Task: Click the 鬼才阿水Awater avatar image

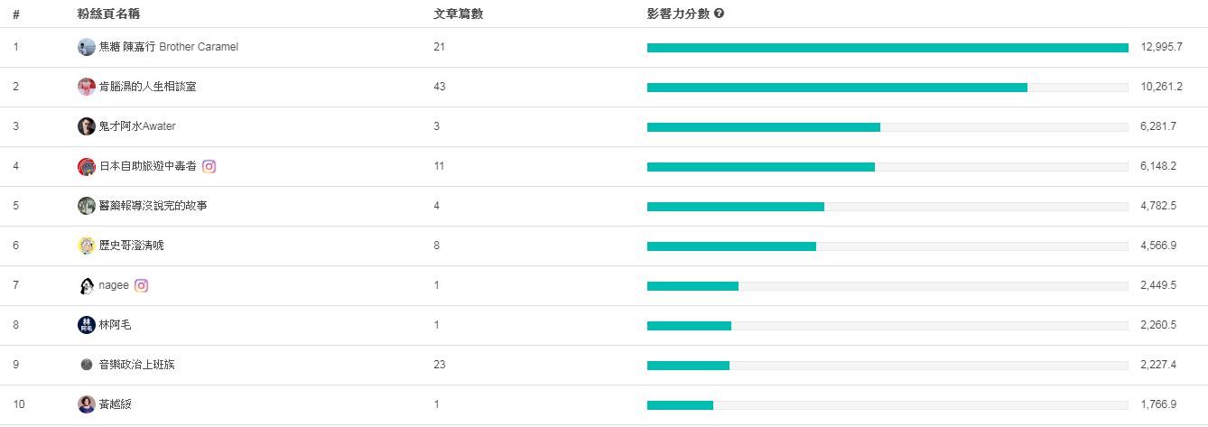Action: click(87, 126)
